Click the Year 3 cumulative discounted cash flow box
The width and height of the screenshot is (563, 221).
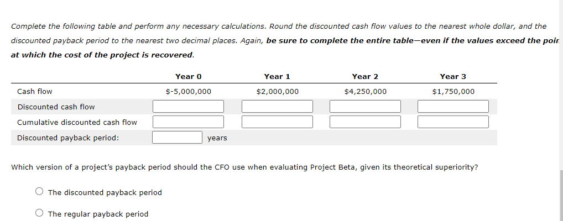click(x=453, y=122)
